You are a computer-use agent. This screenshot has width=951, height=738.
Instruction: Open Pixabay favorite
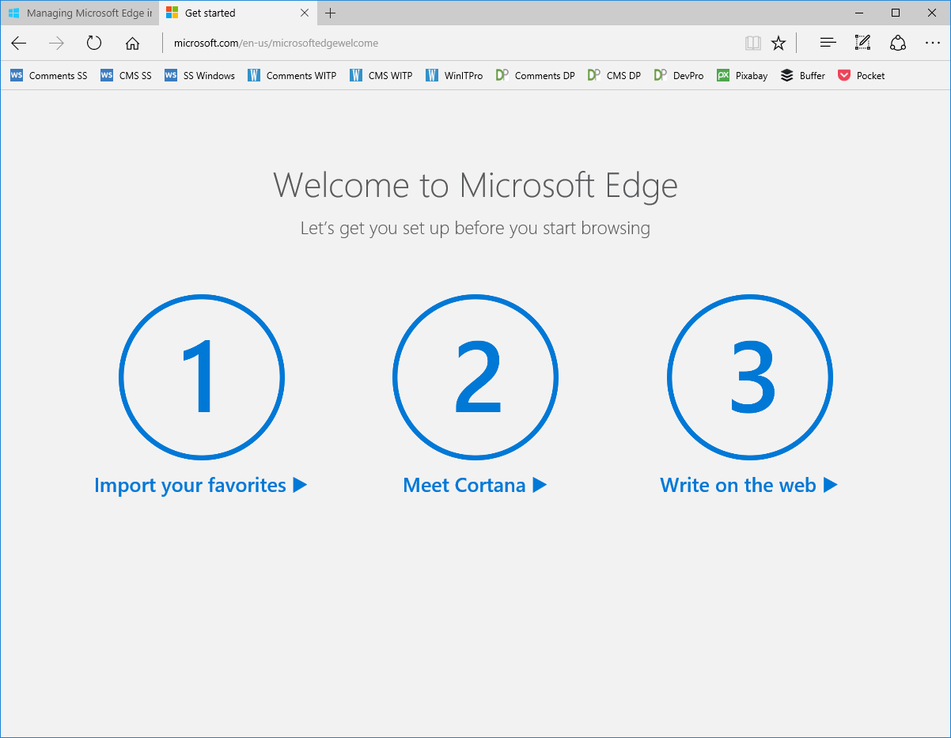point(742,76)
